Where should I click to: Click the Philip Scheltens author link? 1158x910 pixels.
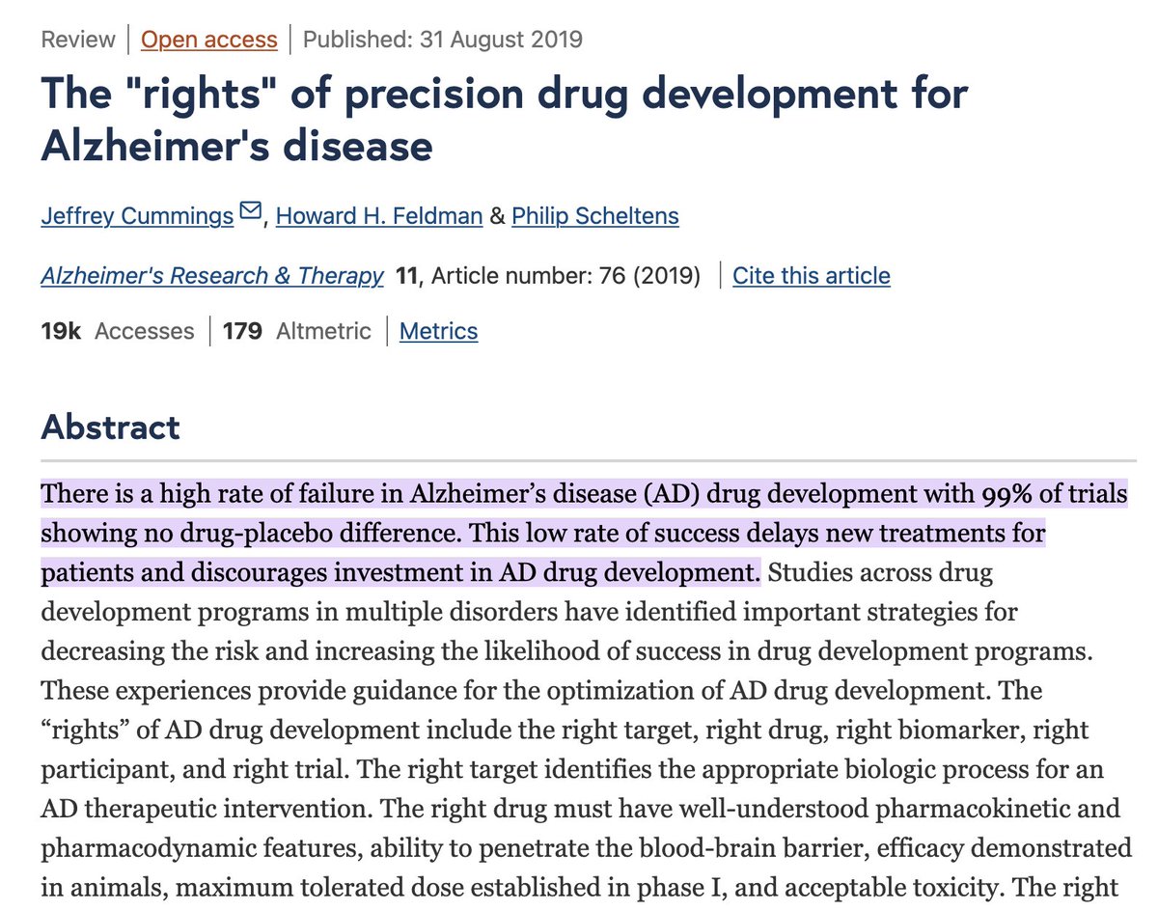click(595, 215)
